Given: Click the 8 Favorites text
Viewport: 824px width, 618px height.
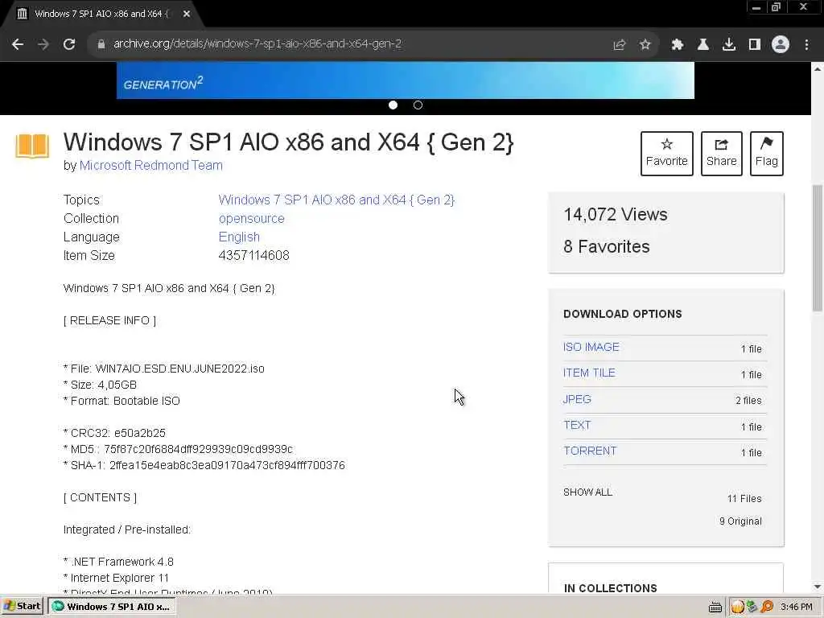Looking at the screenshot, I should (x=607, y=246).
